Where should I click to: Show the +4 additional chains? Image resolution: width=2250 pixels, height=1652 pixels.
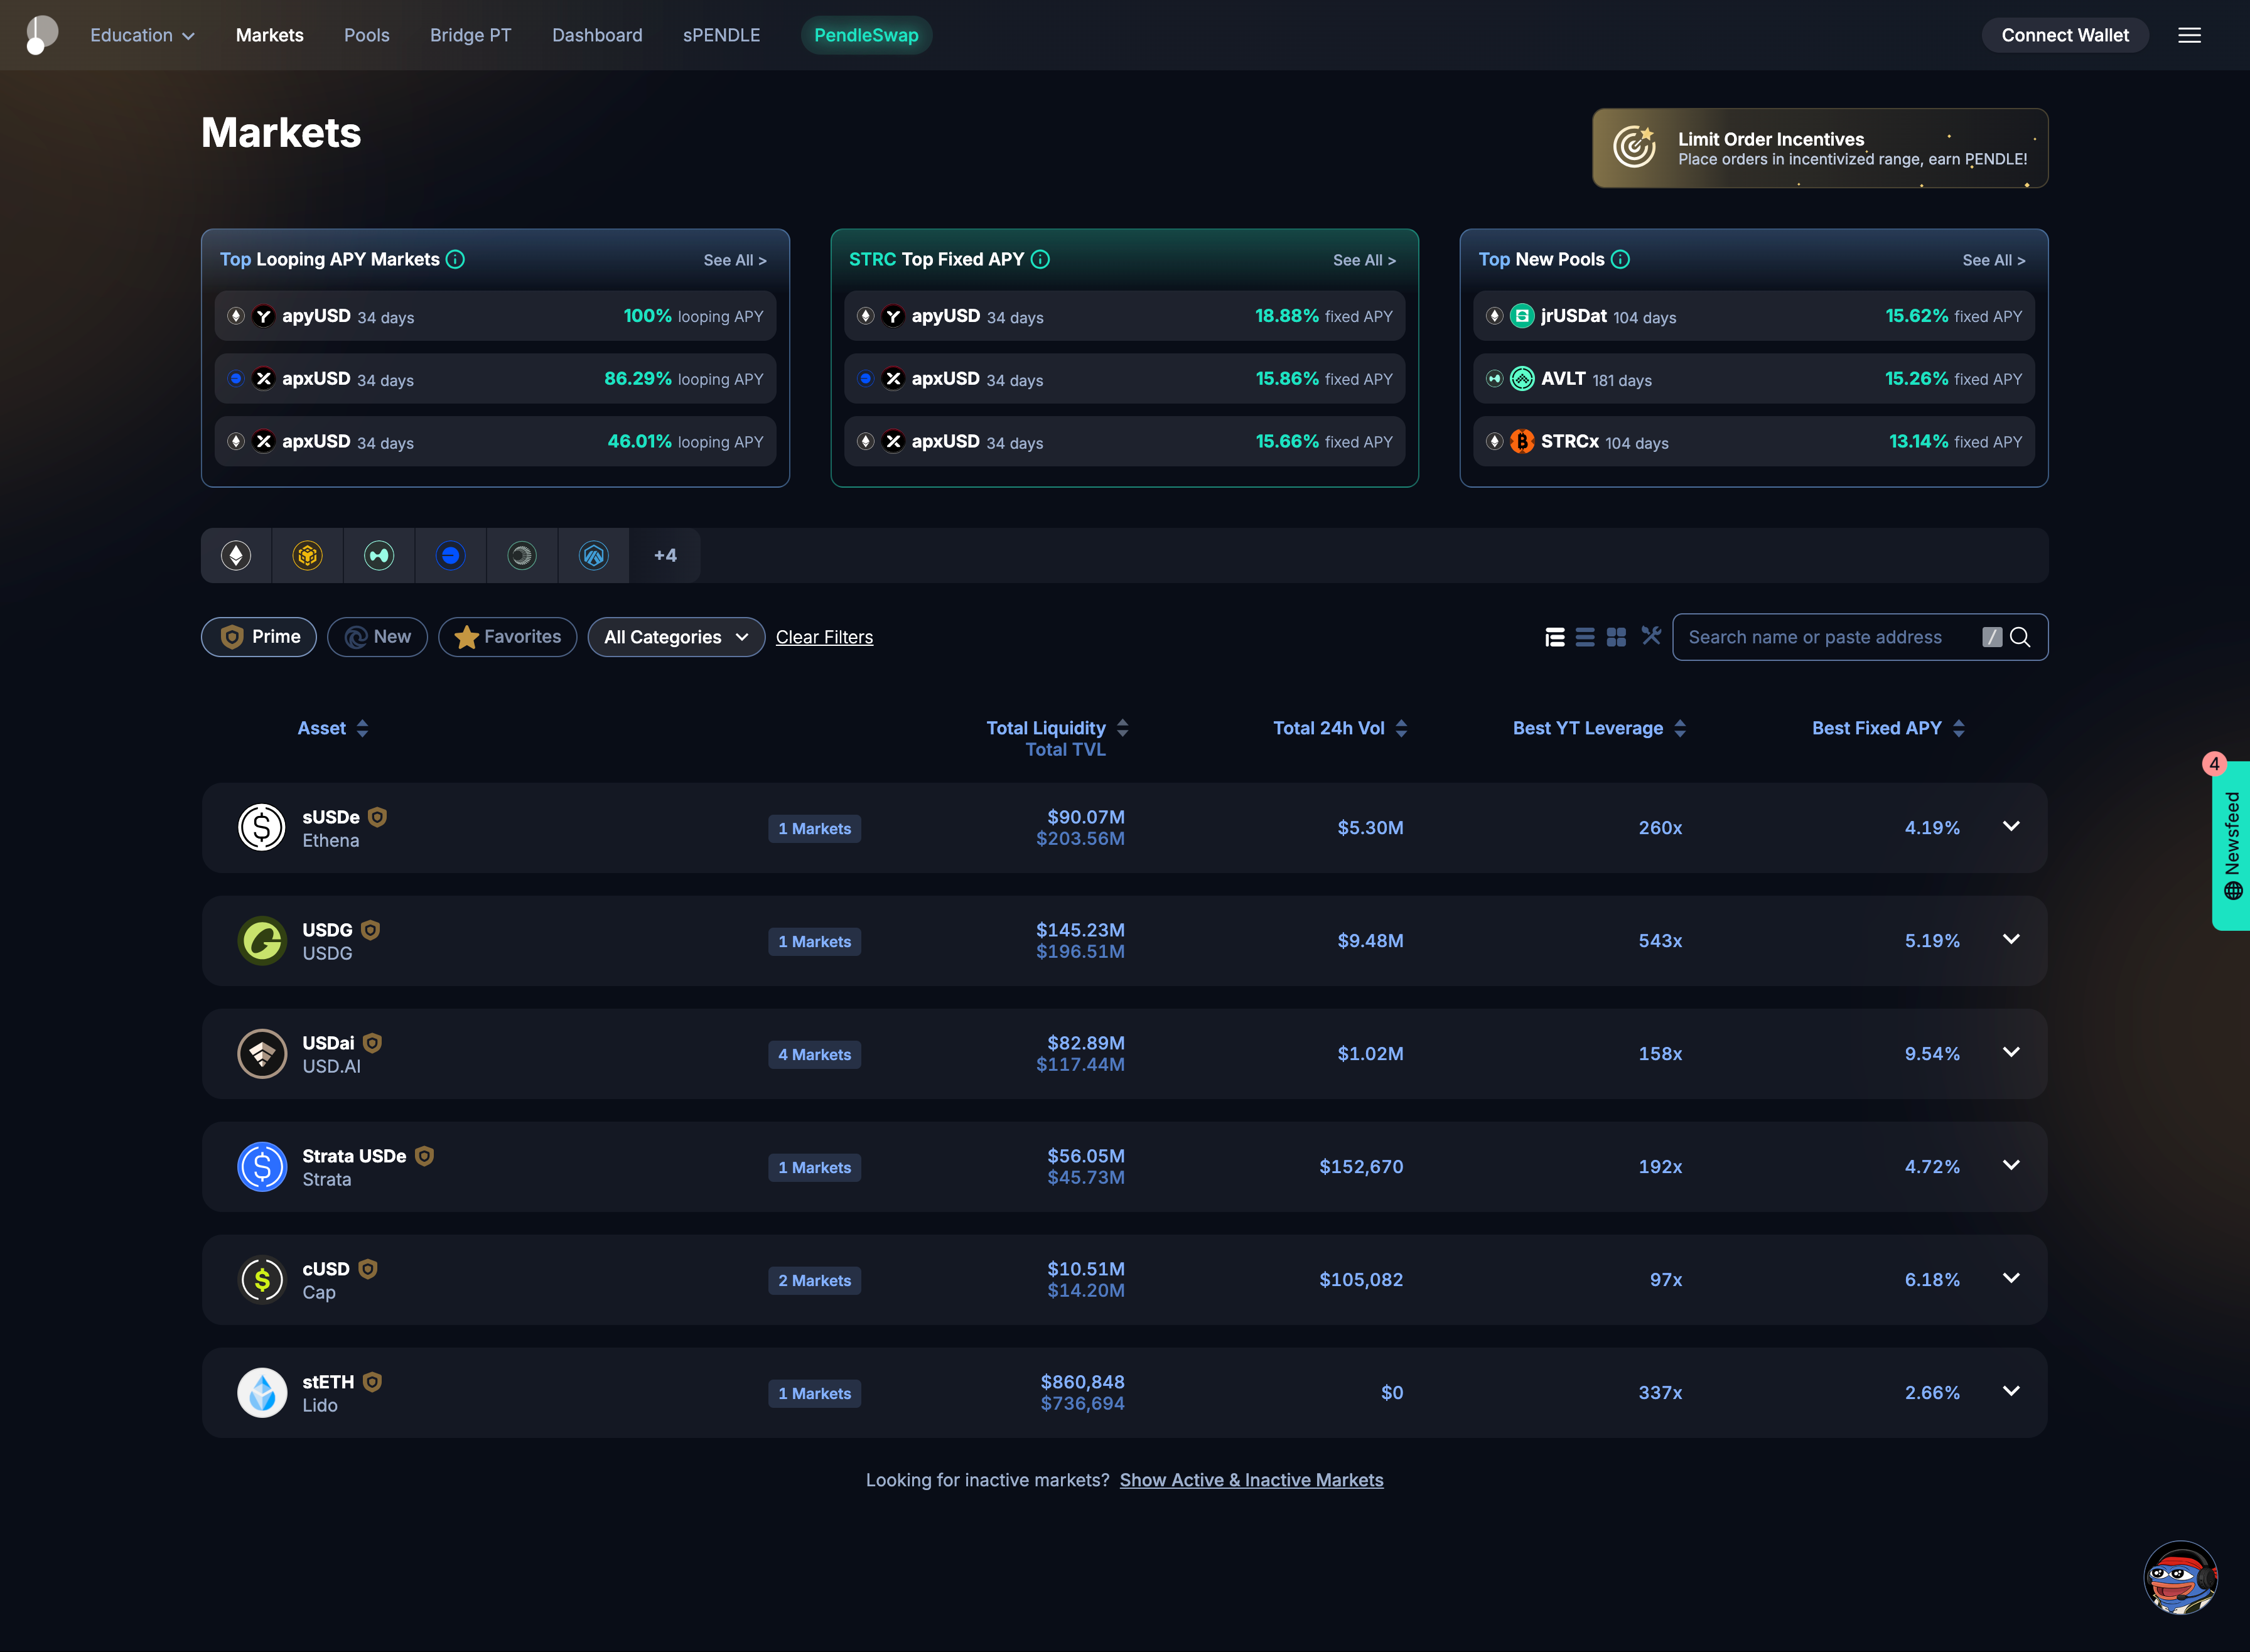click(x=665, y=555)
